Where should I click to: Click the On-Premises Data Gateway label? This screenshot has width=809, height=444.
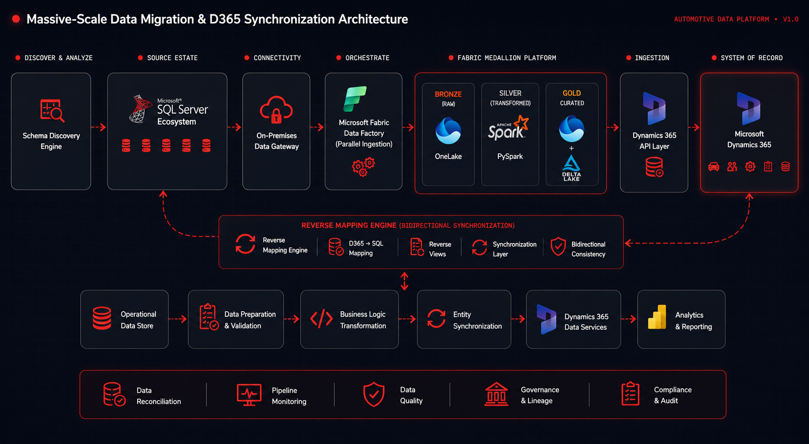click(276, 141)
